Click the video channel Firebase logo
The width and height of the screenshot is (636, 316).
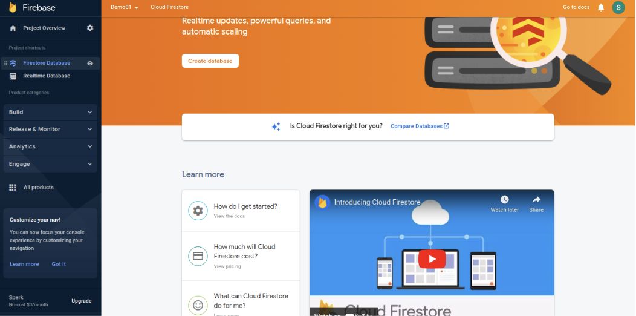pos(322,202)
